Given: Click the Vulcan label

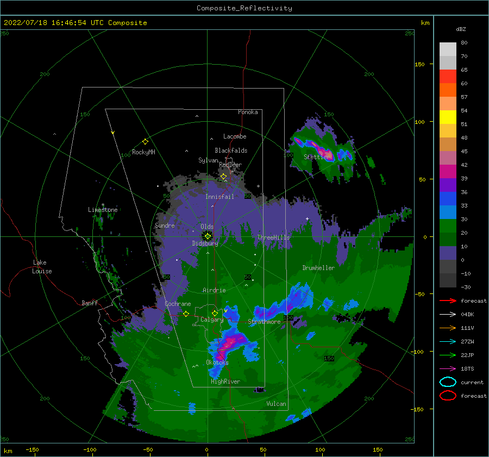Looking at the screenshot, I should (276, 404).
